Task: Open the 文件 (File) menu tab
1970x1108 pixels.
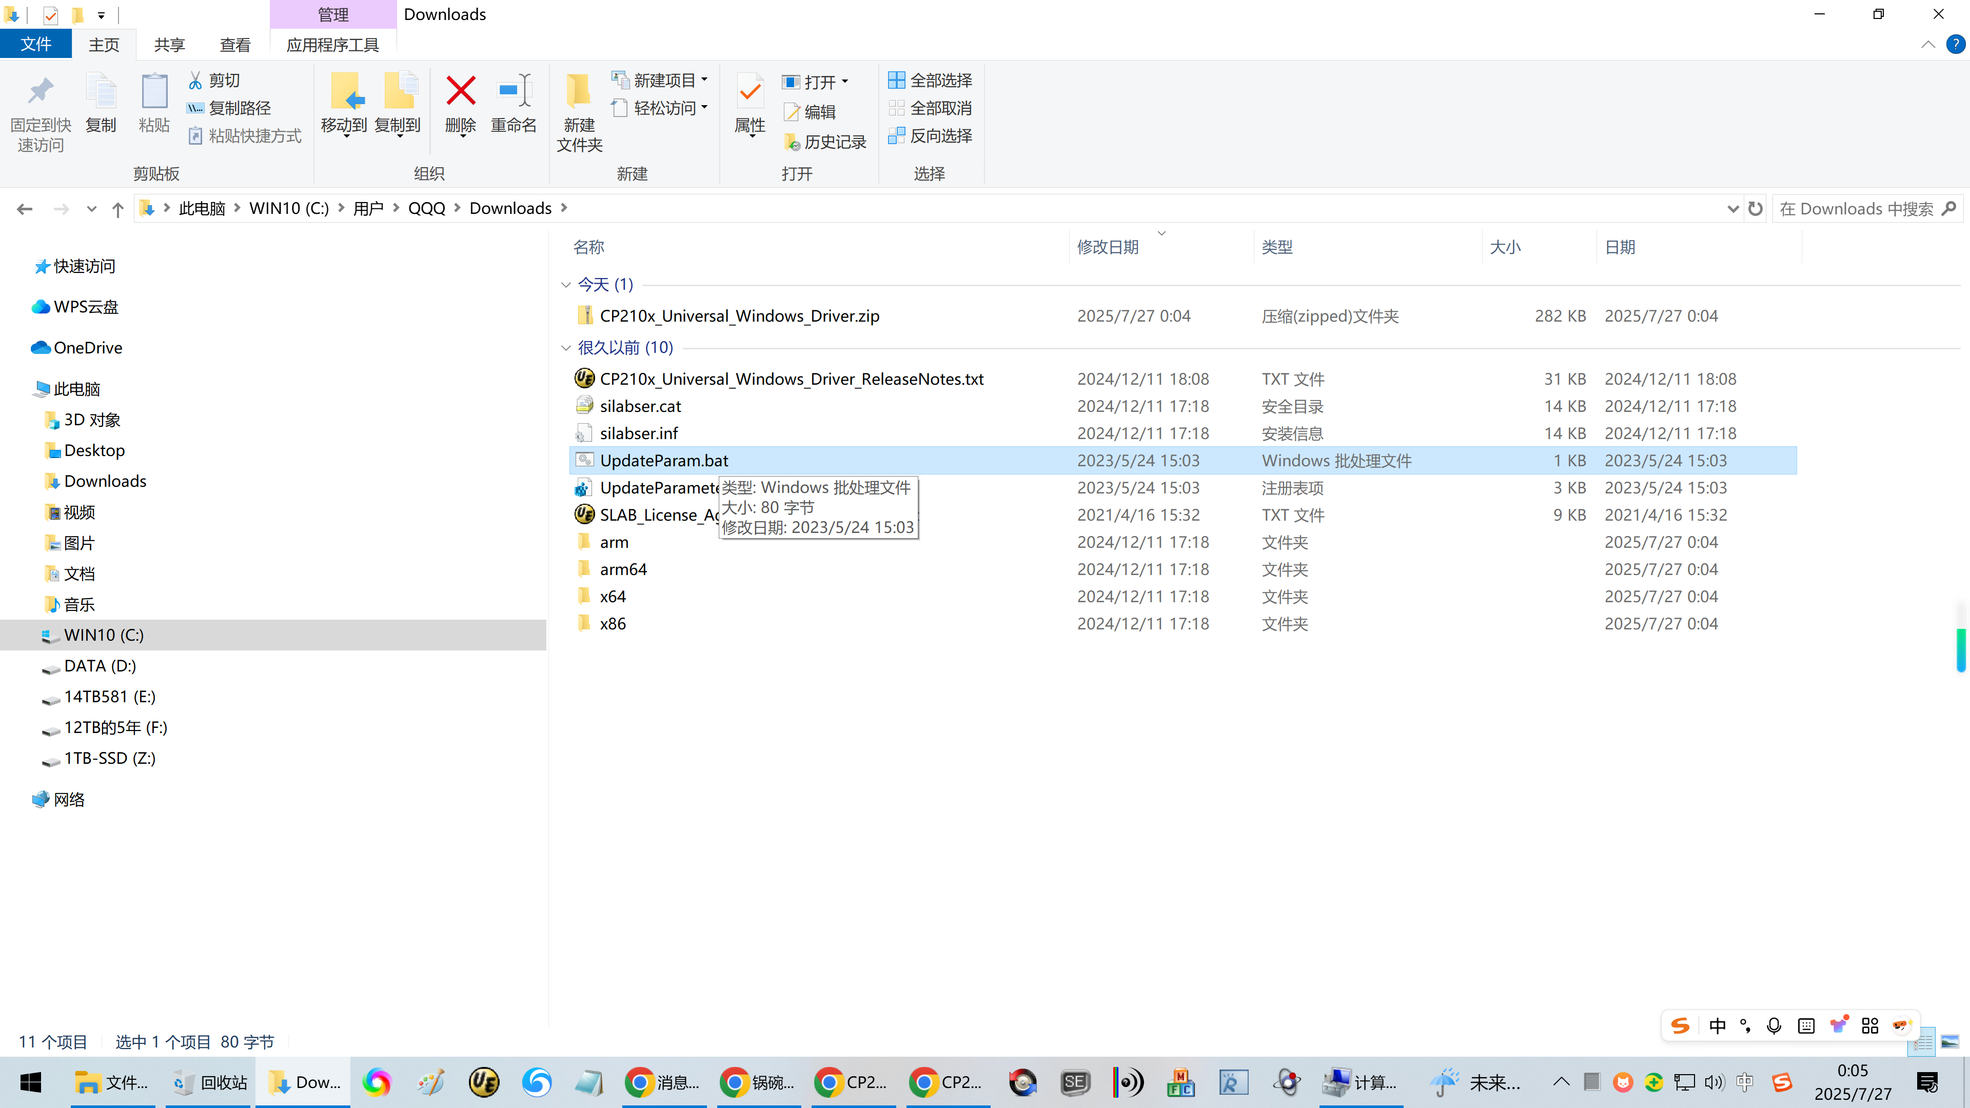Action: pyautogui.click(x=36, y=44)
